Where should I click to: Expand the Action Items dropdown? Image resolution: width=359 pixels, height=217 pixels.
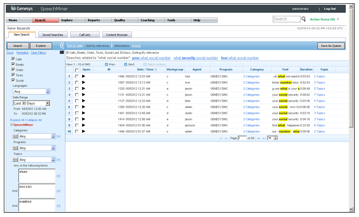338,19
